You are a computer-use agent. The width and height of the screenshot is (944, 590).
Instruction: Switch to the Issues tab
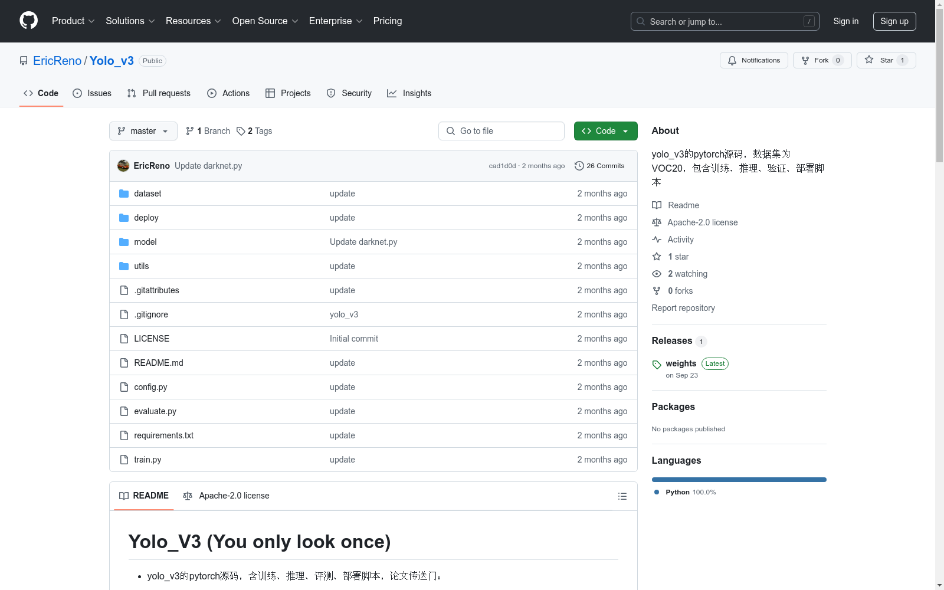pos(92,93)
